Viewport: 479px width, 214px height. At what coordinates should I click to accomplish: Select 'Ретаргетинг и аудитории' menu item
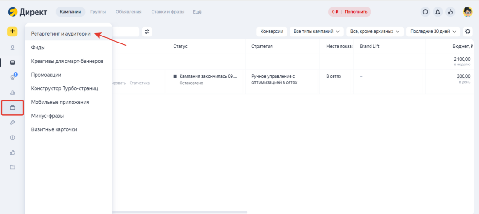click(x=61, y=34)
